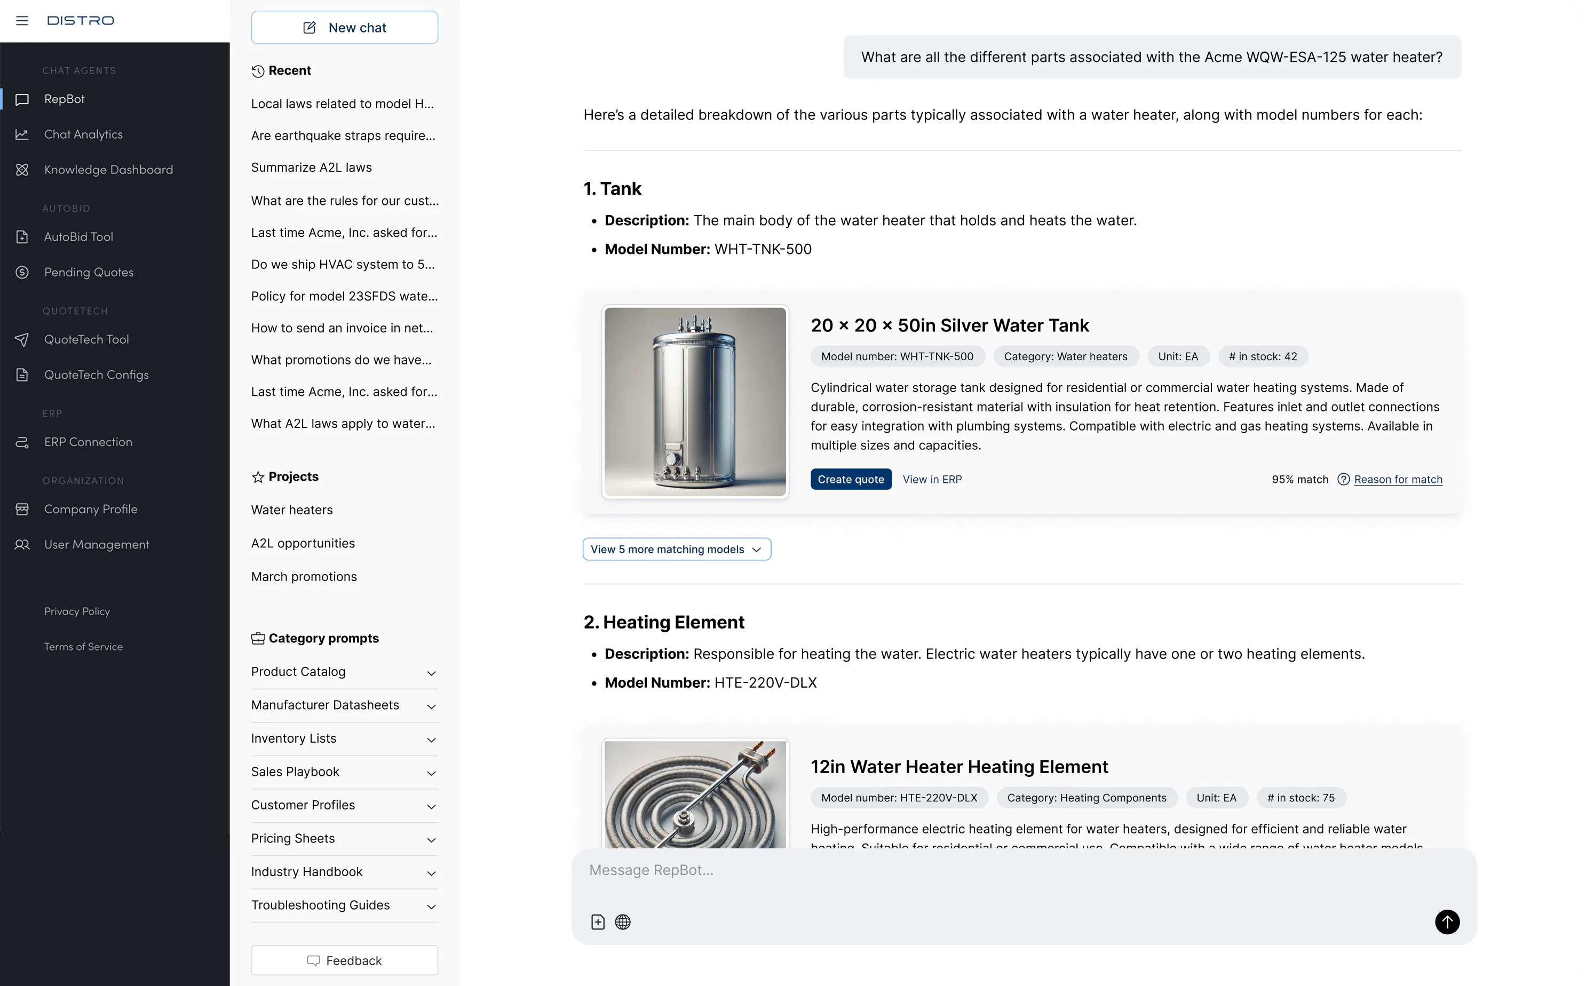This screenshot has height=986, width=1586.
Task: Open 'Summarize A2L laws' chat
Action: click(311, 168)
